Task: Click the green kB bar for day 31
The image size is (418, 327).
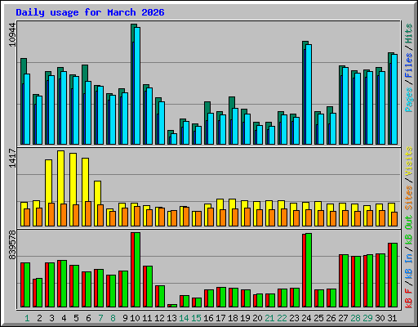Action: click(x=394, y=275)
